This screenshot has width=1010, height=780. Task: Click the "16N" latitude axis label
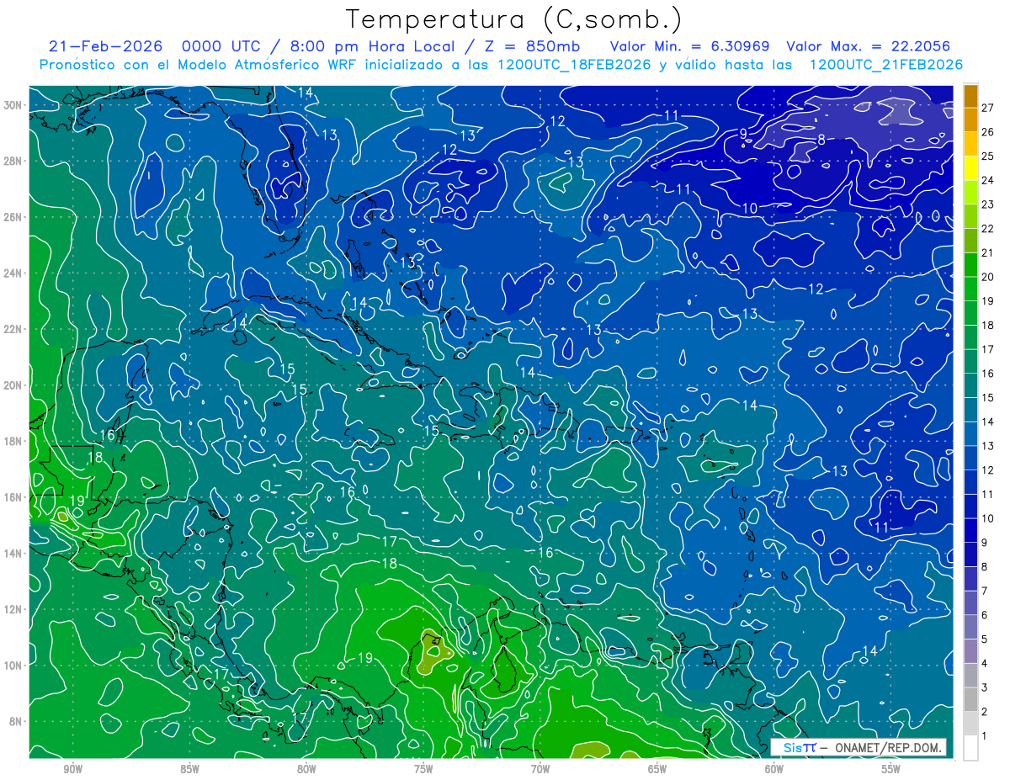click(13, 497)
